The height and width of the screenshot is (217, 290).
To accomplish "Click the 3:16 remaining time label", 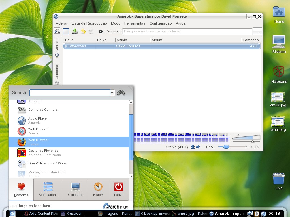I will (x=254, y=147).
